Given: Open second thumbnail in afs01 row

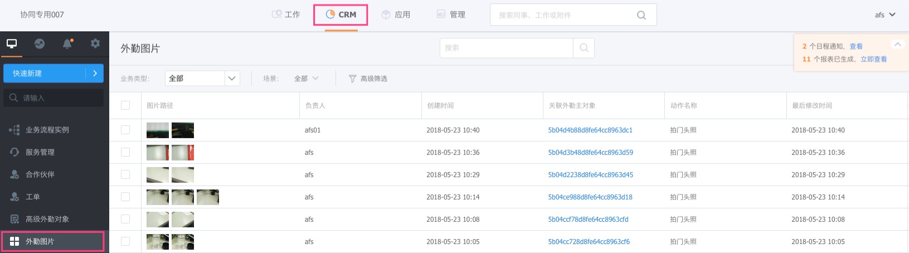Looking at the screenshot, I should 183,130.
